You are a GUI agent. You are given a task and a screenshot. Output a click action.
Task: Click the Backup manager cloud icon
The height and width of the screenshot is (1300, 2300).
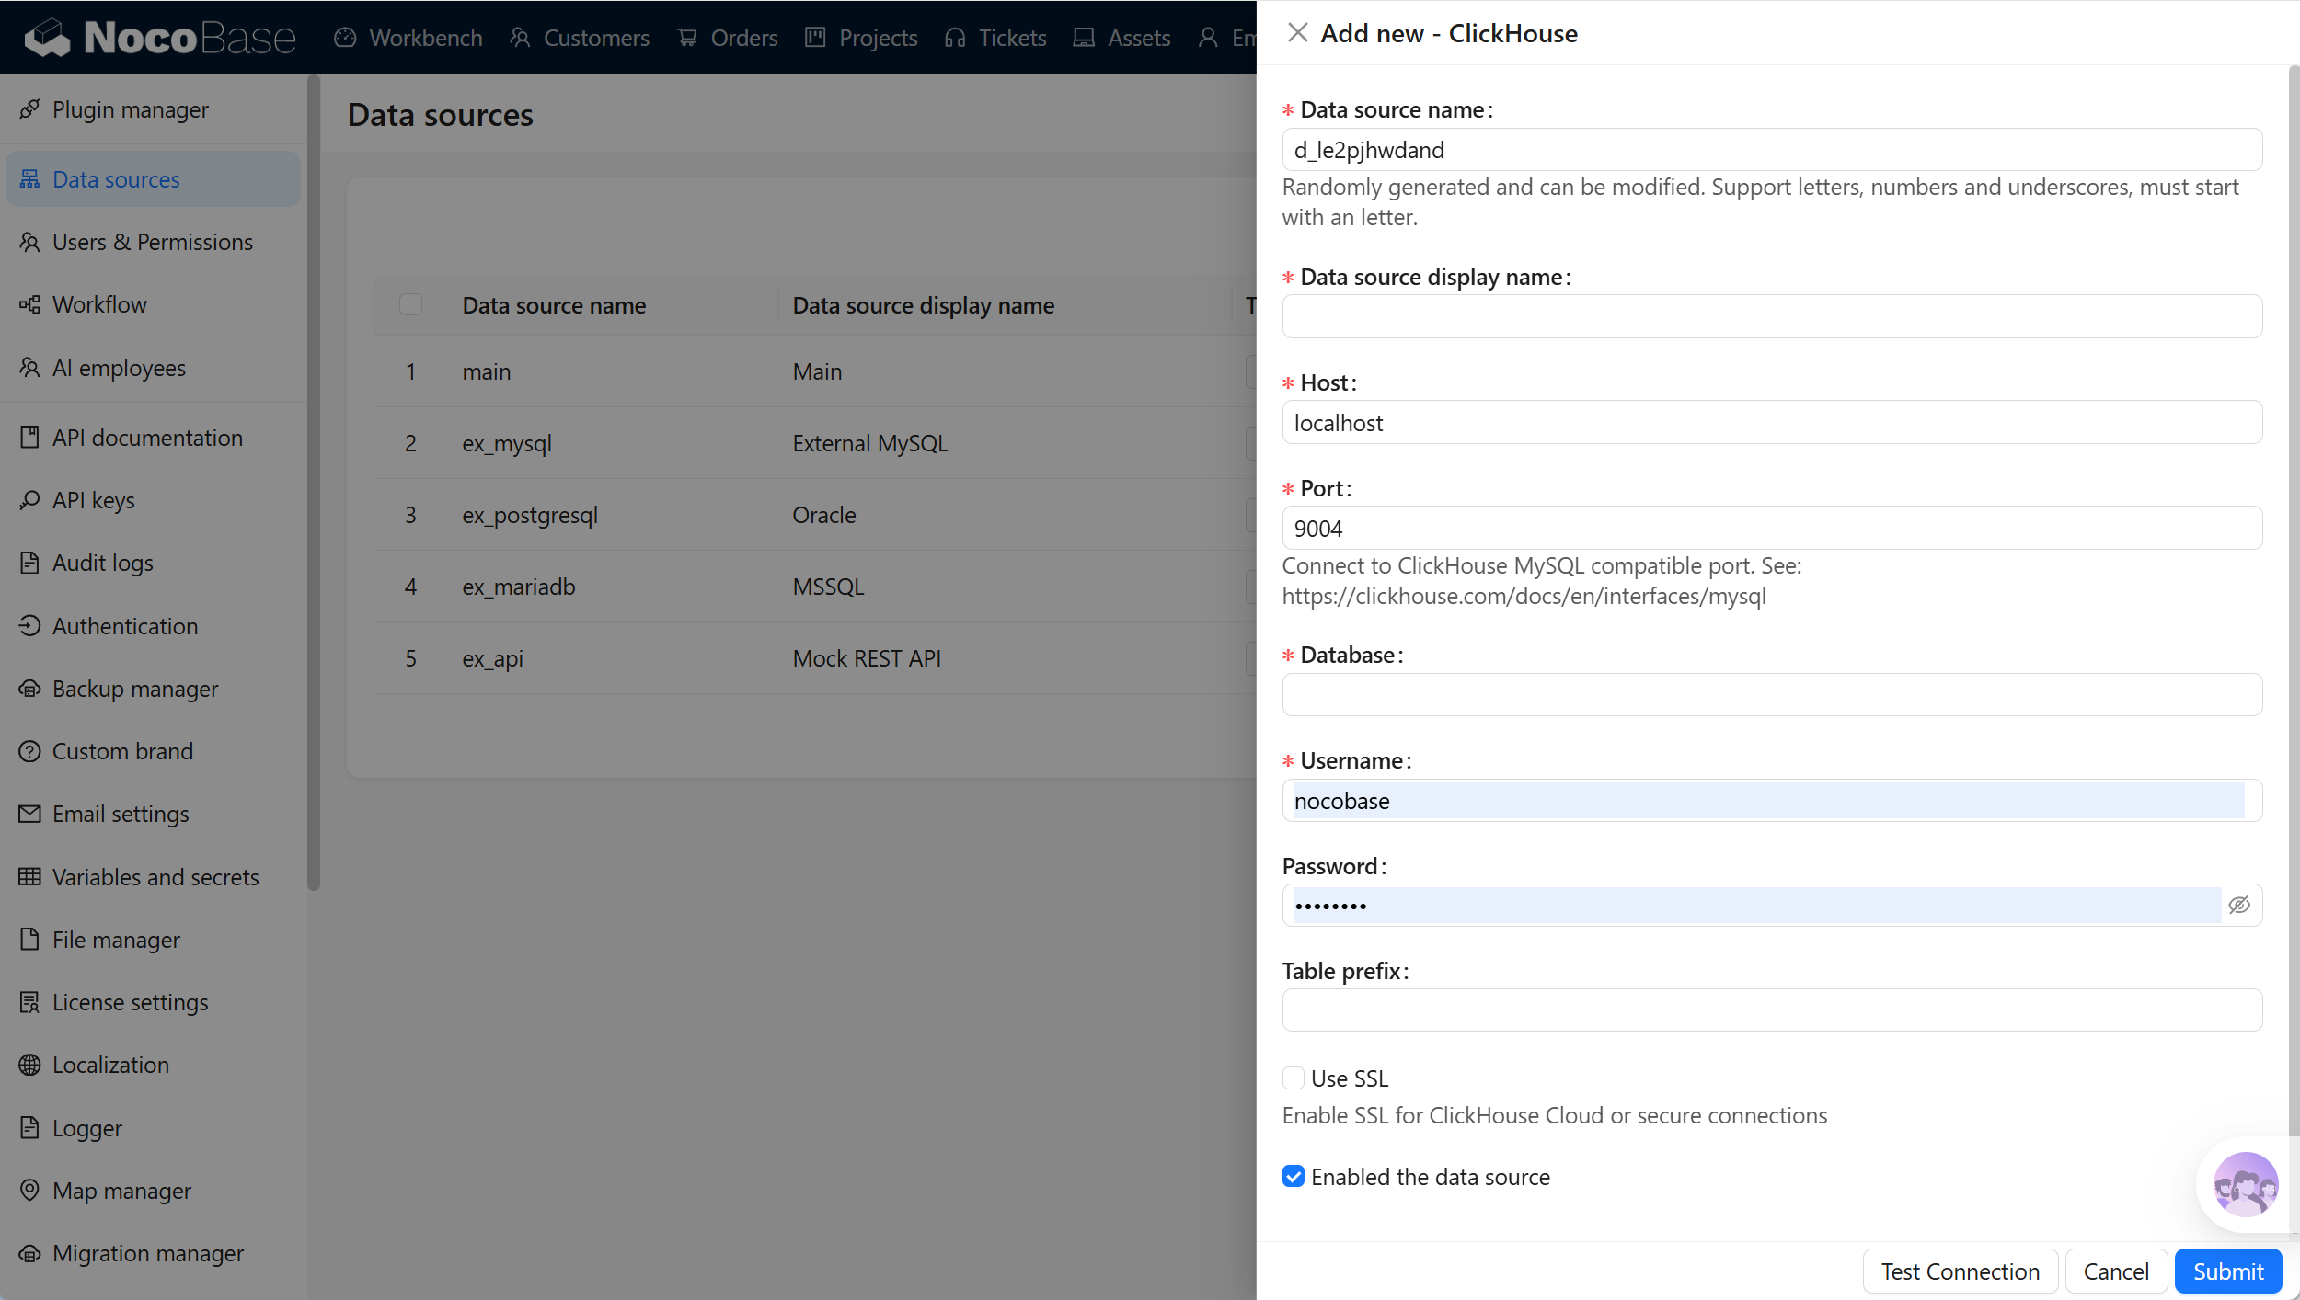[29, 689]
